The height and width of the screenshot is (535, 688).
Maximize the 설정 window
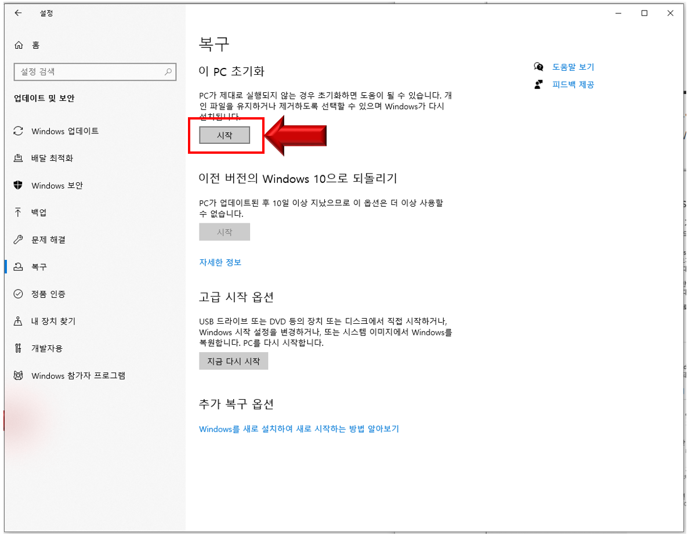coord(644,13)
